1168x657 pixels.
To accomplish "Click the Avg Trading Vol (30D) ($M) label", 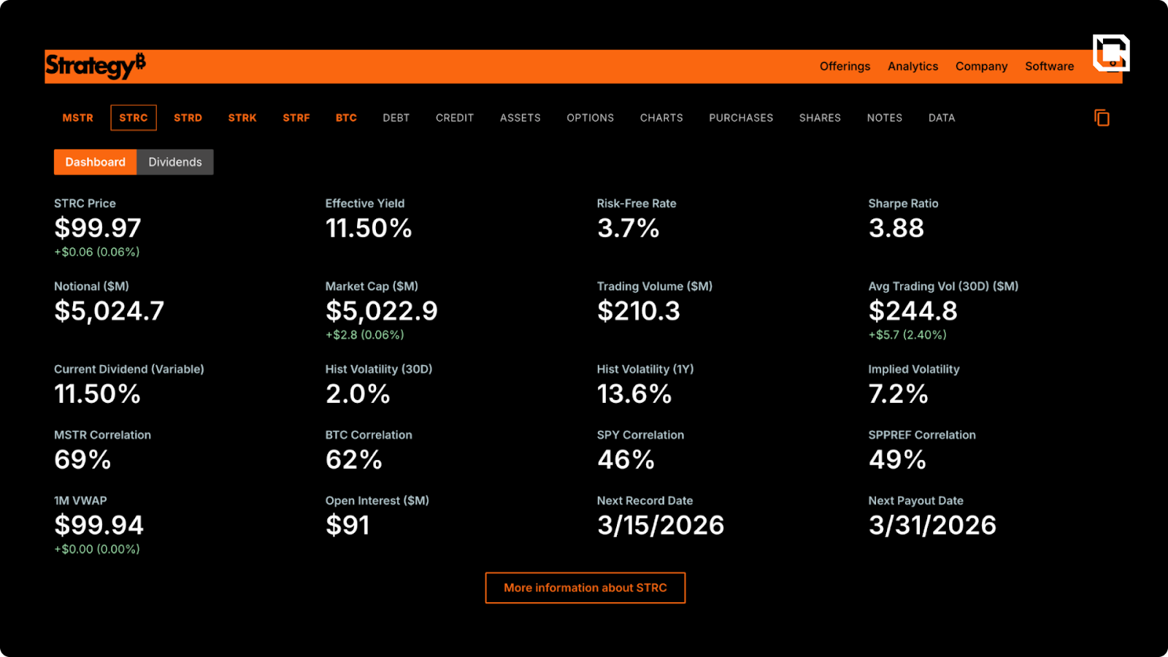I will pos(943,287).
